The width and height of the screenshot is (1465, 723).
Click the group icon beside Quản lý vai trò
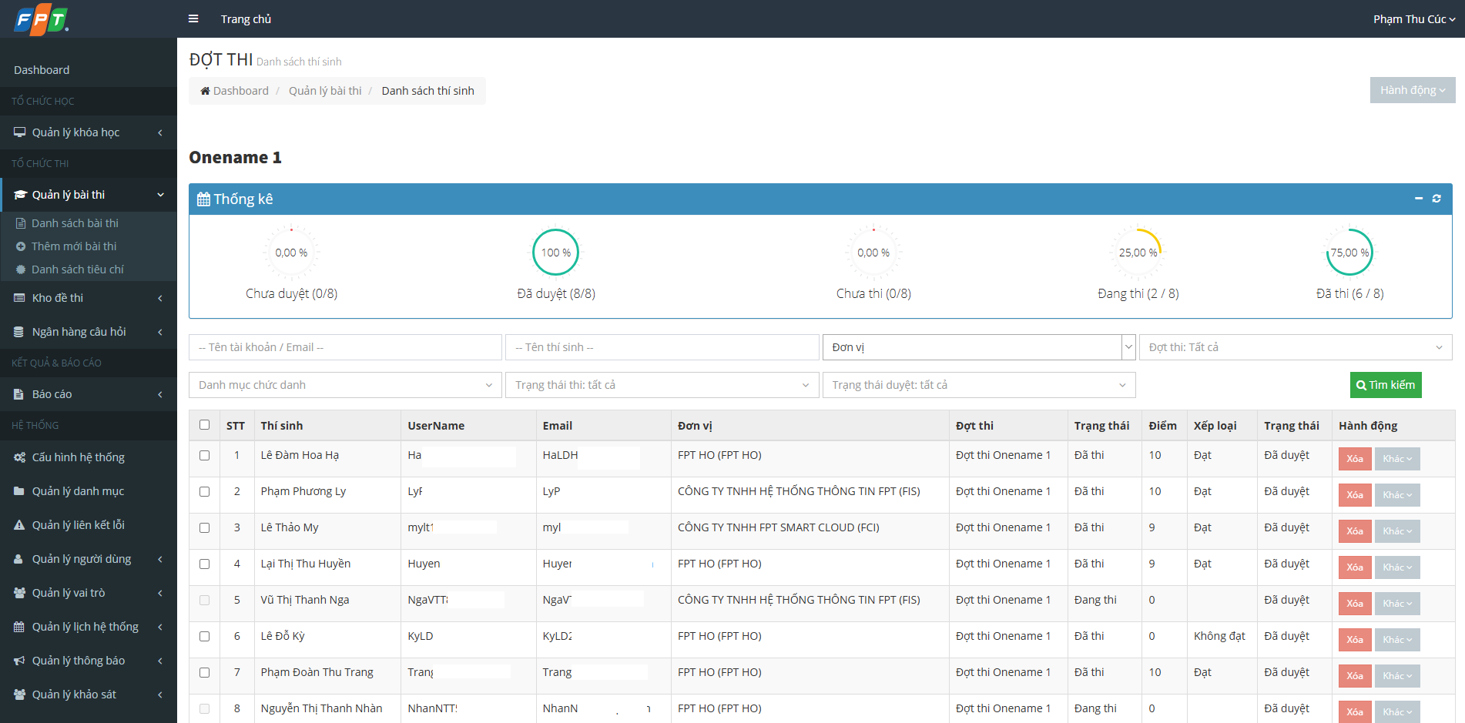(x=20, y=593)
